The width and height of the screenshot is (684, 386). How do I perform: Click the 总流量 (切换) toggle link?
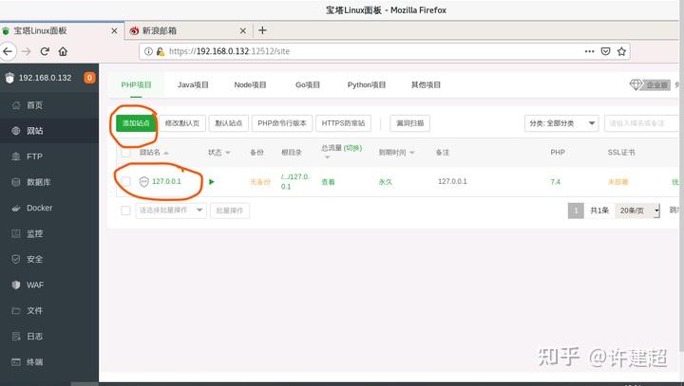[352, 148]
